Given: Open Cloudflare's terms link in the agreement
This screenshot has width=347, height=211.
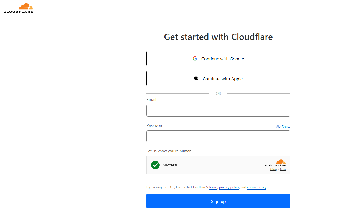Looking at the screenshot, I should click(x=213, y=187).
